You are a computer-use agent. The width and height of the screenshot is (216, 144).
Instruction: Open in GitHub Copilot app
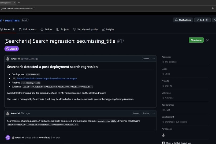click(177, 143)
